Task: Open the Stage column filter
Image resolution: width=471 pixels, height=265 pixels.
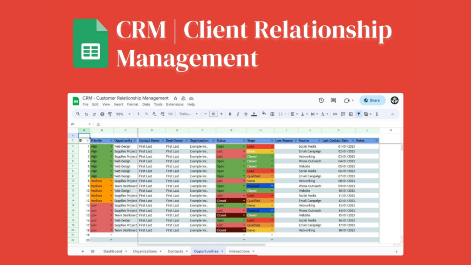Action: point(272,141)
